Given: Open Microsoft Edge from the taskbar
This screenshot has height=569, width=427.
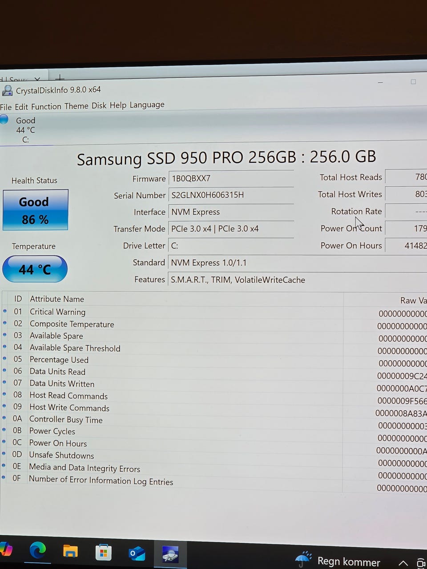Looking at the screenshot, I should (x=37, y=551).
